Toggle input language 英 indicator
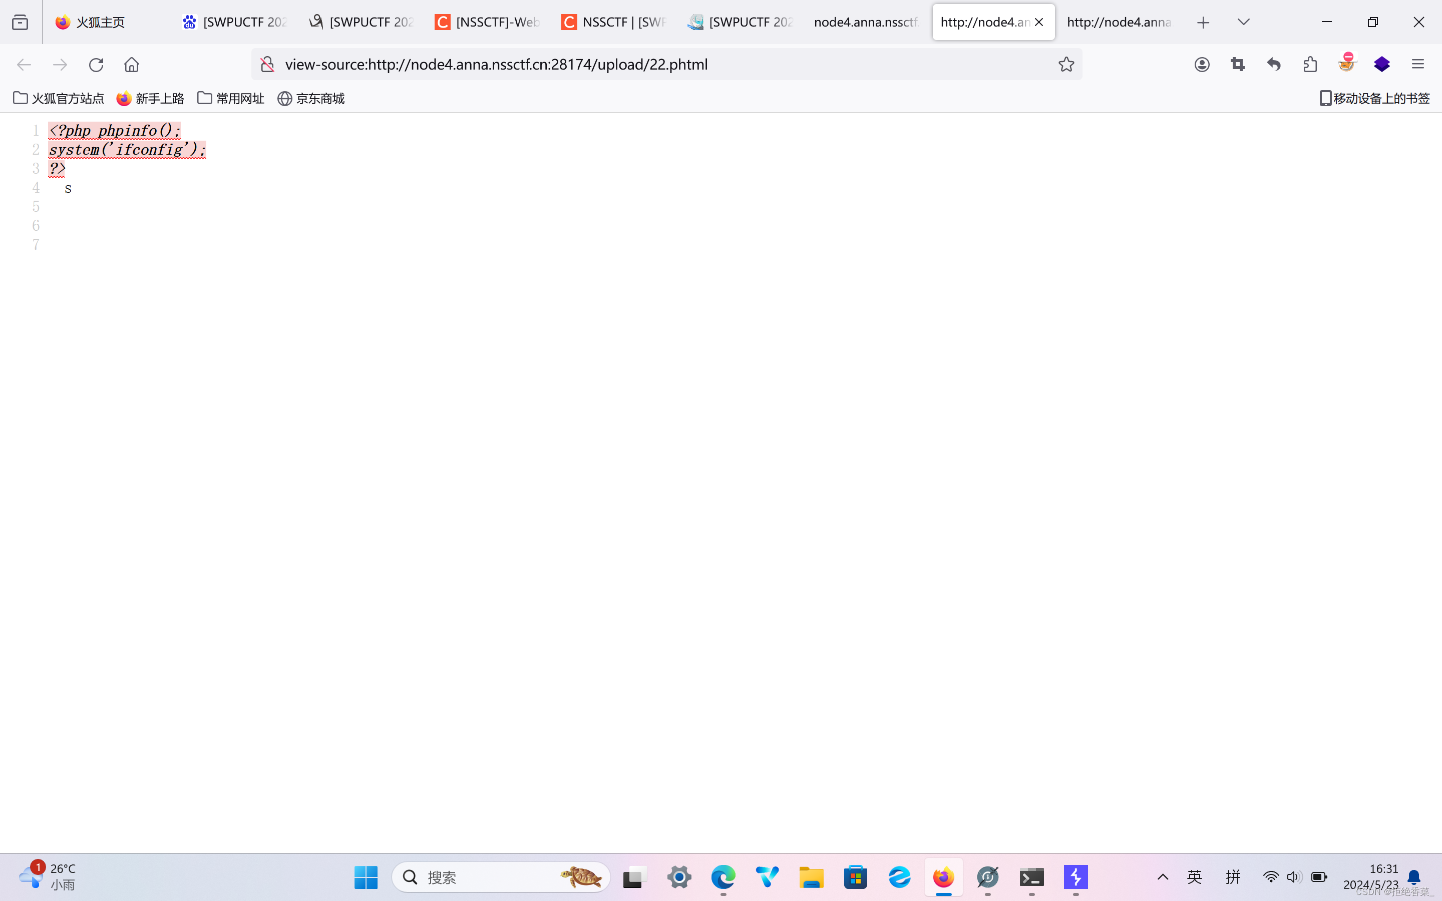The image size is (1442, 901). pos(1195,876)
